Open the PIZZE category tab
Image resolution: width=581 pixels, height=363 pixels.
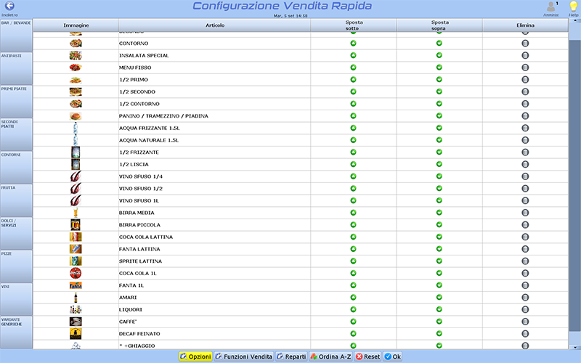[15, 266]
